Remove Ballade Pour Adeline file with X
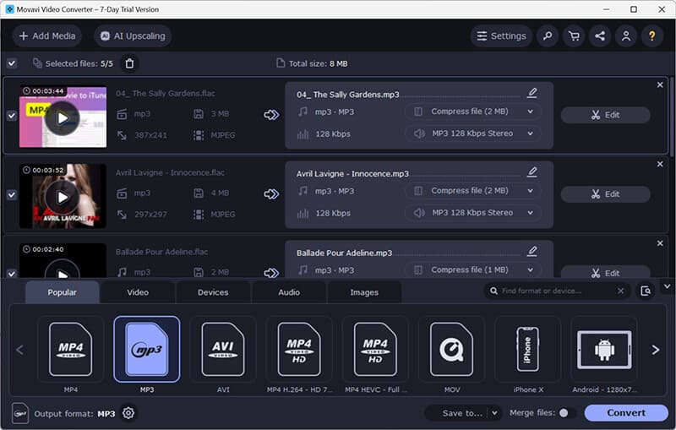 (x=660, y=243)
